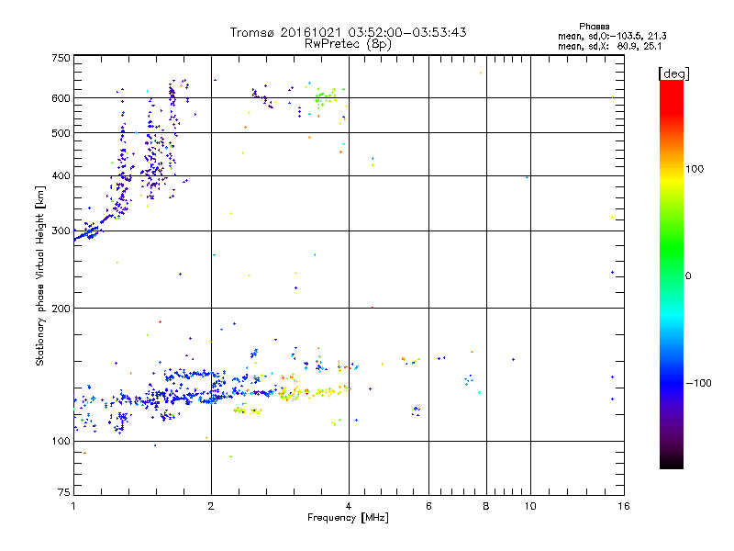This screenshot has height=551, width=734.
Task: Click the plot title 'Tromsø 20161021 03:52:00-03:53:43'
Action: (x=348, y=32)
